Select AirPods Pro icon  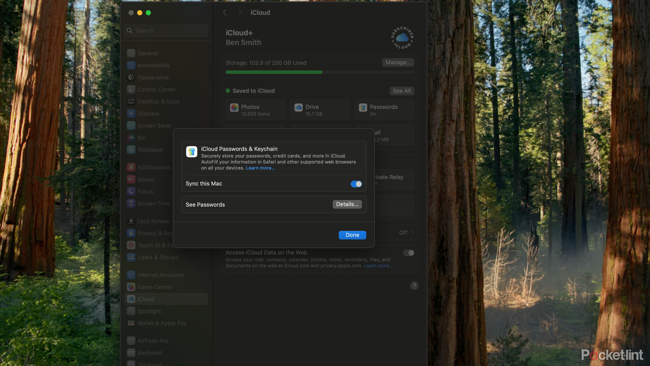131,341
